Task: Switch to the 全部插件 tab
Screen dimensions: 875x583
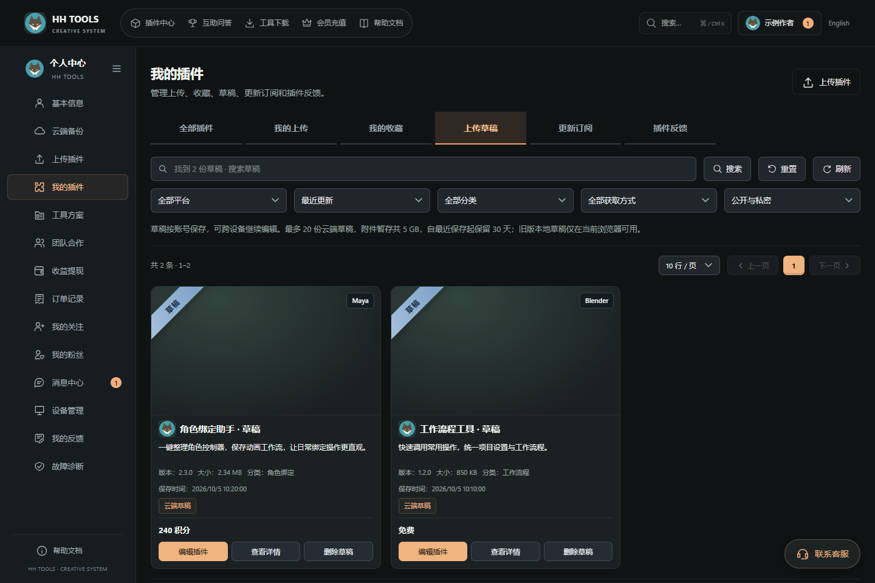Action: coord(196,128)
